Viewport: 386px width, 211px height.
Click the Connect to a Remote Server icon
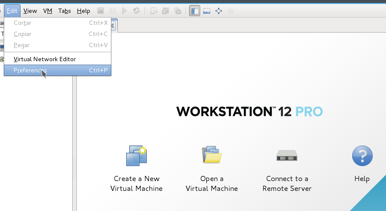click(287, 156)
